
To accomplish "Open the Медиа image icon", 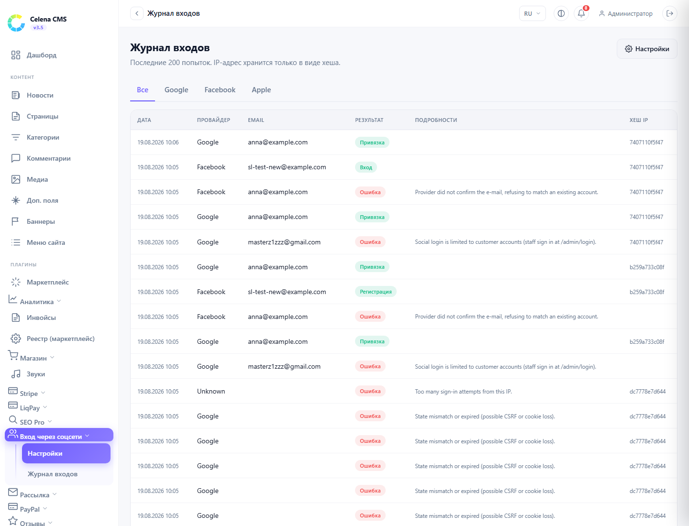I will tap(16, 179).
